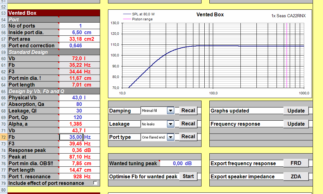Open the Damping dropdown showing Minimal fill
This screenshot has height=194, width=323.
[x=170, y=111]
